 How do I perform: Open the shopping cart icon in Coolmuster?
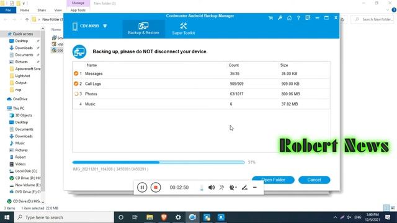(270, 18)
